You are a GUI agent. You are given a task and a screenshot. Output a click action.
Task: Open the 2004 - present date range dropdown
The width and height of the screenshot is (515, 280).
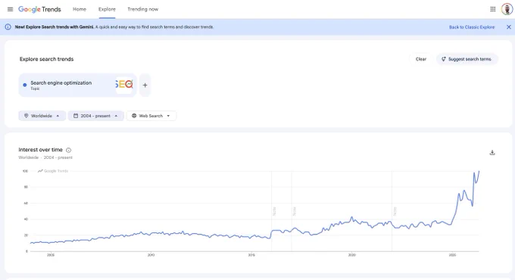coord(95,116)
